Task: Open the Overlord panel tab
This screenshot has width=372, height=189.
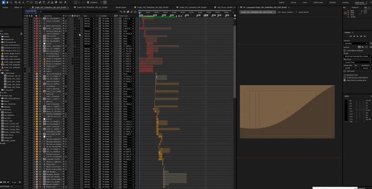Action: coord(355,7)
